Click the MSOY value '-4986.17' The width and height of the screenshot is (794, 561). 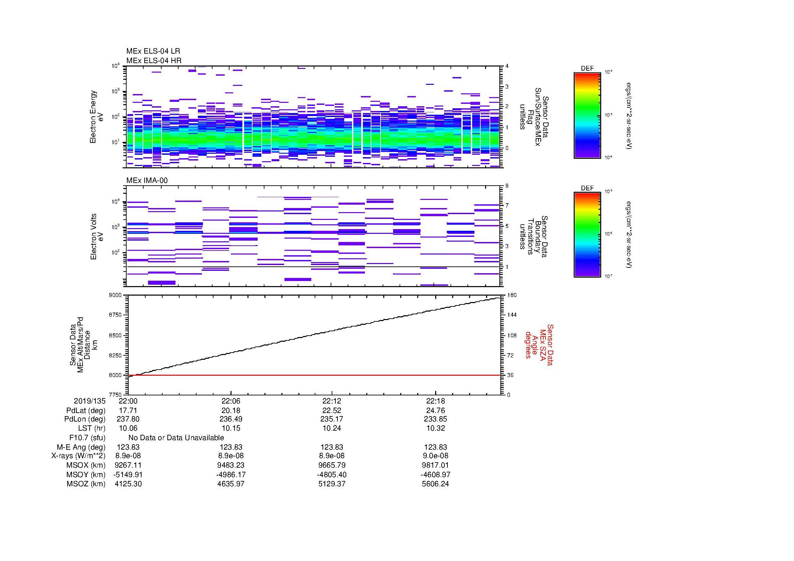pos(230,474)
